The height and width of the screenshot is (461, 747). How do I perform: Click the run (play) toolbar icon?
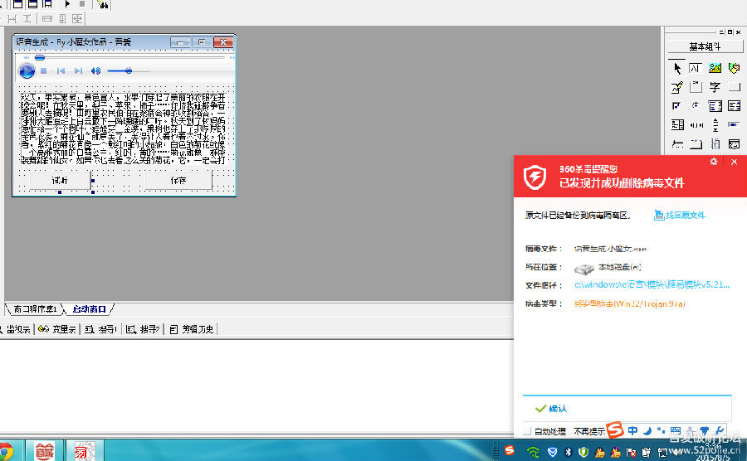pos(67,4)
